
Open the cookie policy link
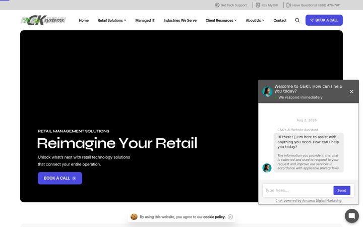[x=214, y=217]
